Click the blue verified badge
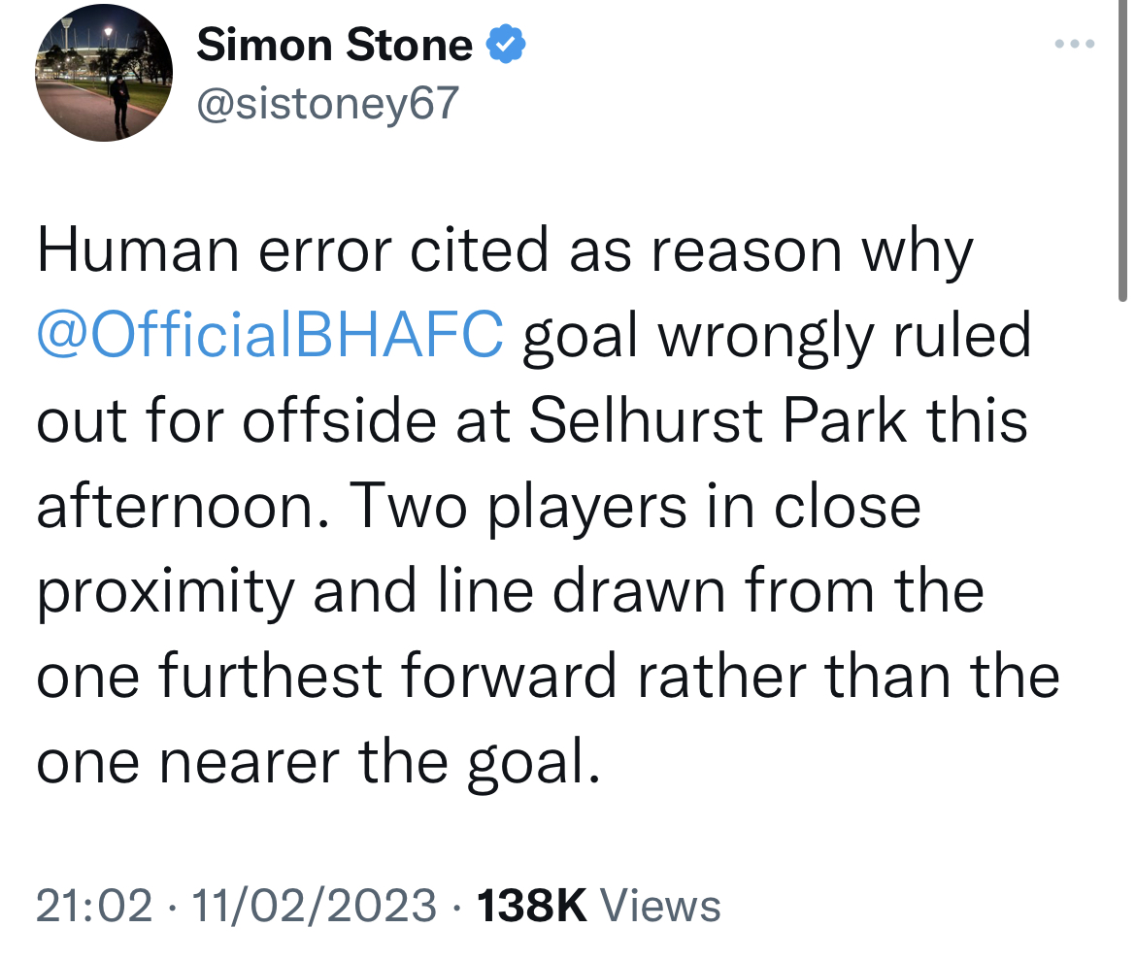 (506, 45)
